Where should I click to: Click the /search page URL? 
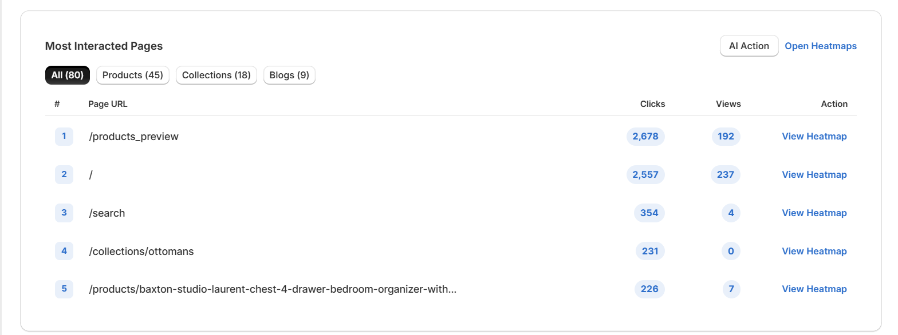tap(107, 213)
